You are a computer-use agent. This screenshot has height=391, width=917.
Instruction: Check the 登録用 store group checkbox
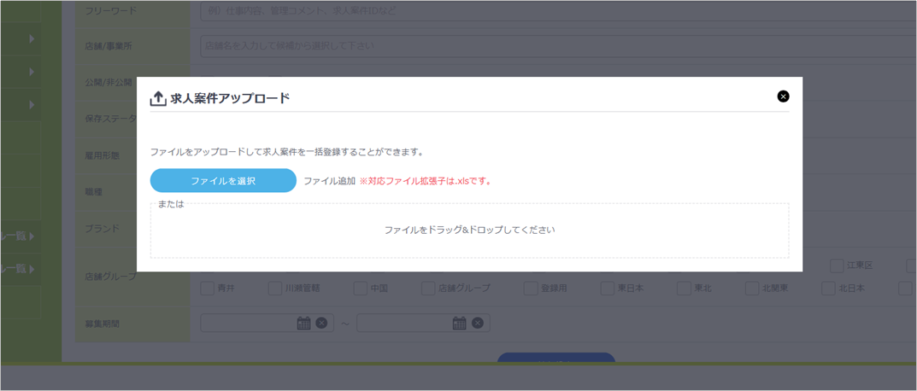click(x=531, y=289)
